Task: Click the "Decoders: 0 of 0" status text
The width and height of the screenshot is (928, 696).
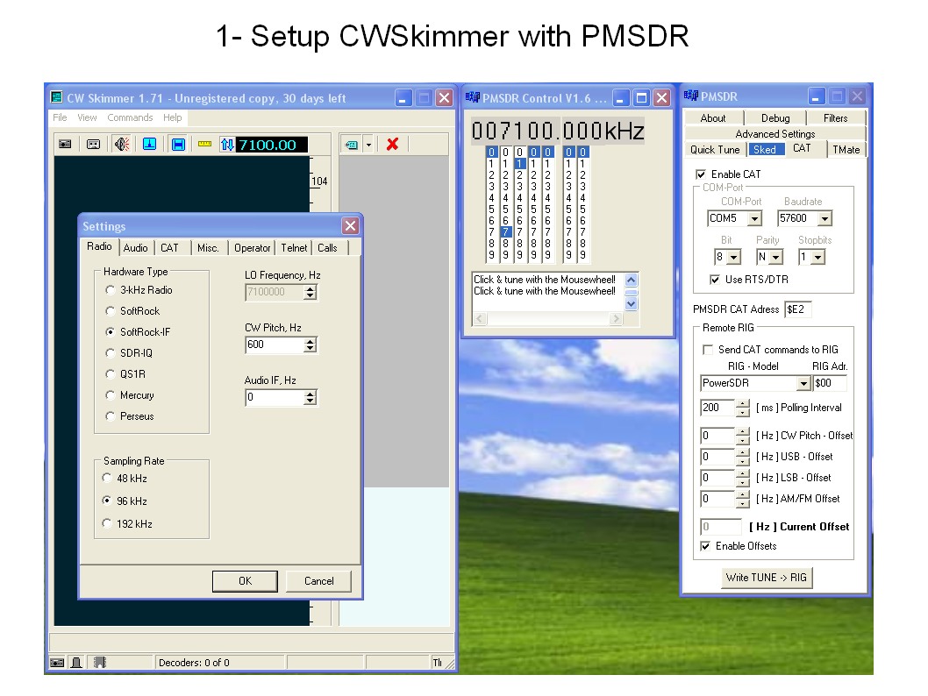Action: coord(194,663)
